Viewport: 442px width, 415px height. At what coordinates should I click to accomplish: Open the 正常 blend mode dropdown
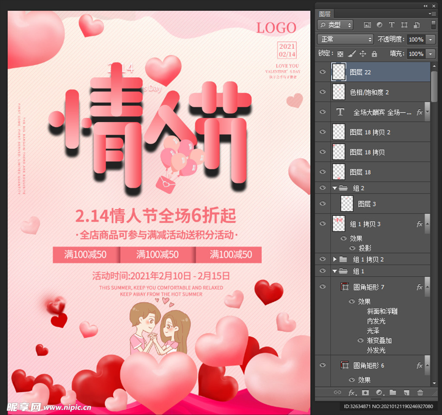click(x=345, y=39)
